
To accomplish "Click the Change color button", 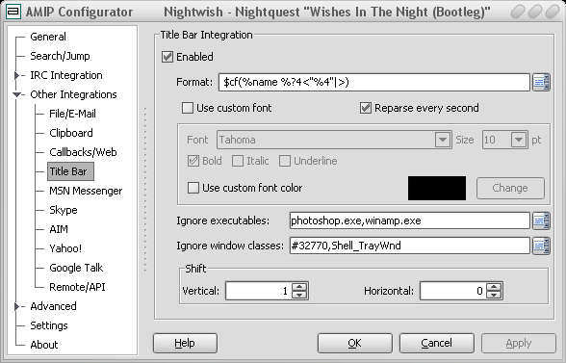I will [510, 188].
